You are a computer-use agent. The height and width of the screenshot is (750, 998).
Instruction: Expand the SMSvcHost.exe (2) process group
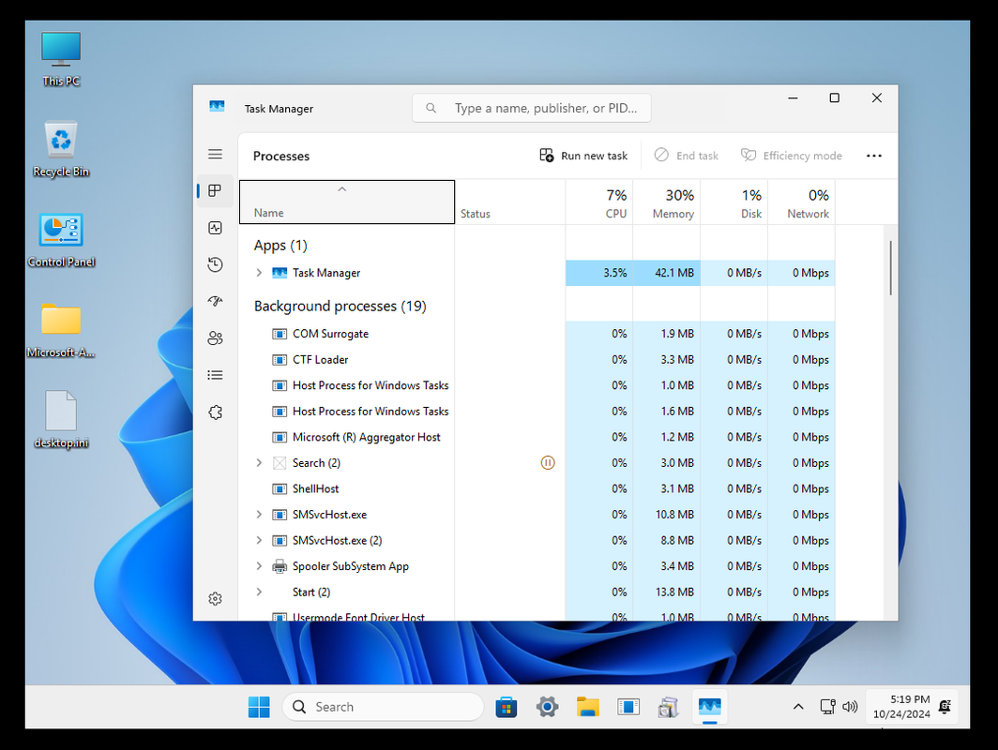(x=259, y=540)
